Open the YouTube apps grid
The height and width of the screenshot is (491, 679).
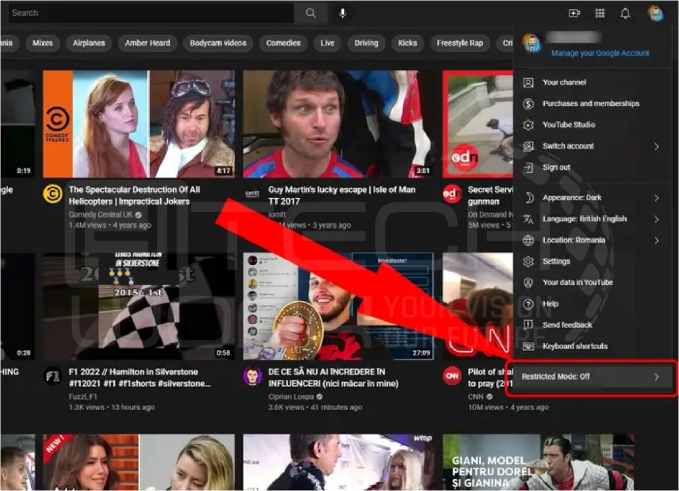(599, 13)
